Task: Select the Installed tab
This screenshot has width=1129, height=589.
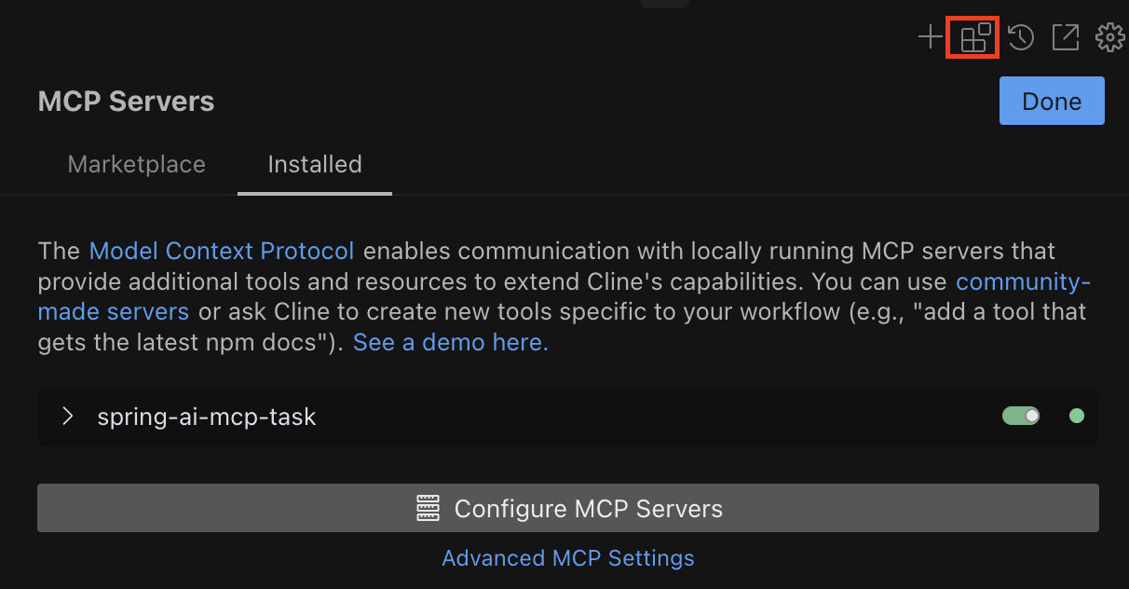Action: (315, 165)
